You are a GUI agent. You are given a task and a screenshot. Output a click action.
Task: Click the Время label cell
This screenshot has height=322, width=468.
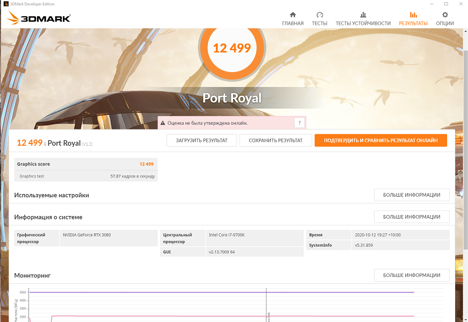click(x=329, y=235)
